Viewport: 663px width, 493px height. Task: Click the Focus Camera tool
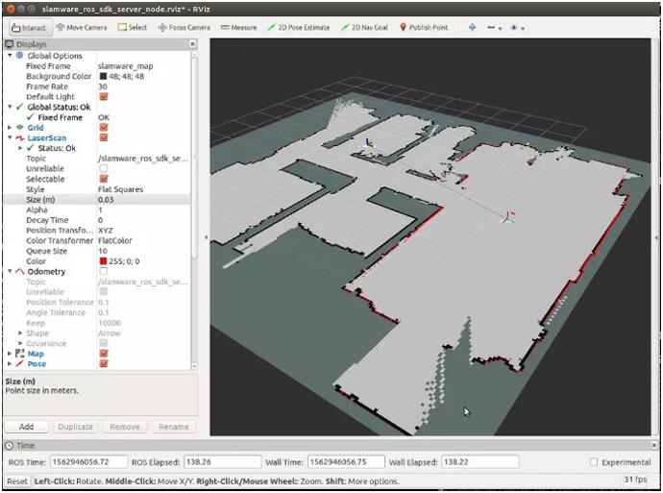click(x=184, y=27)
